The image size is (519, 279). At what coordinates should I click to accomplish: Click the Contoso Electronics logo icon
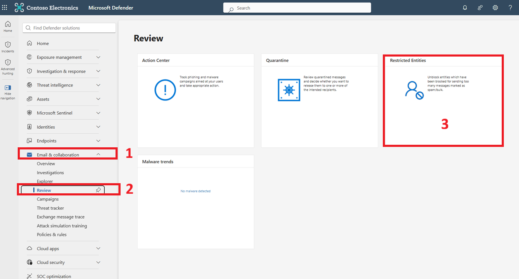click(19, 8)
